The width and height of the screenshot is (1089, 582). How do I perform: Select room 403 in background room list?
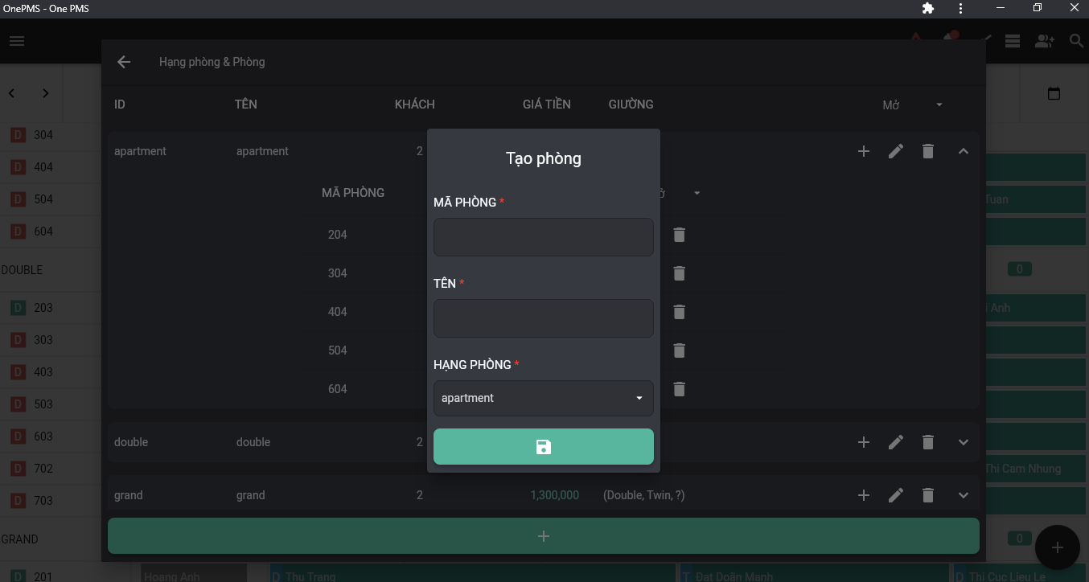[43, 372]
